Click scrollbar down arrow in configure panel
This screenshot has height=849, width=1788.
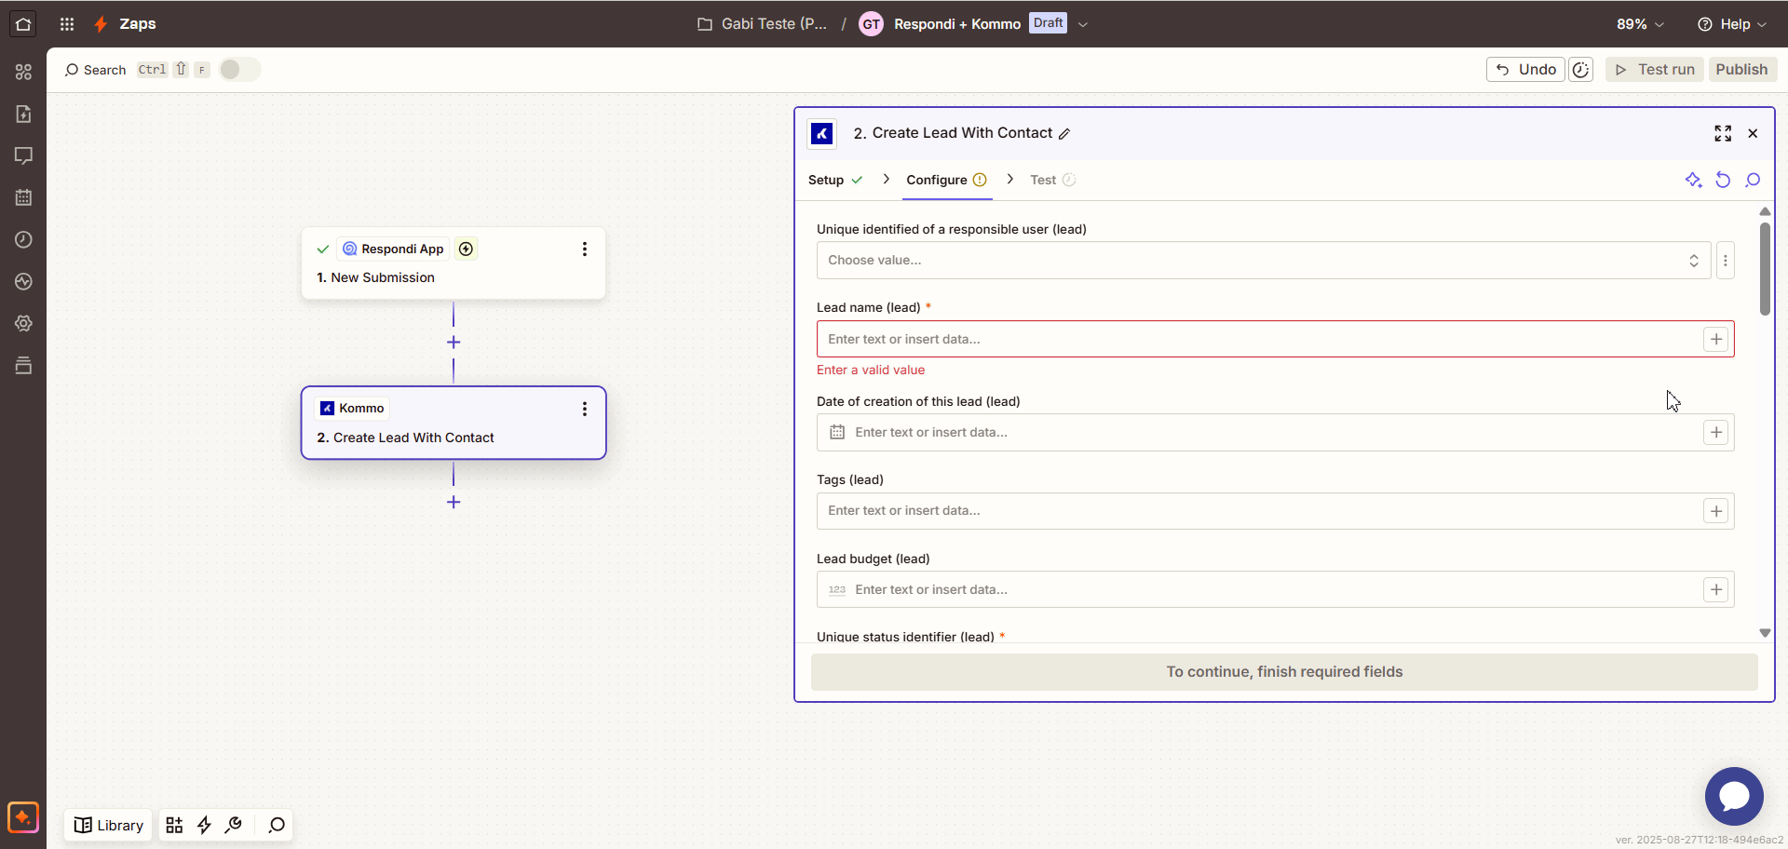[x=1765, y=633]
